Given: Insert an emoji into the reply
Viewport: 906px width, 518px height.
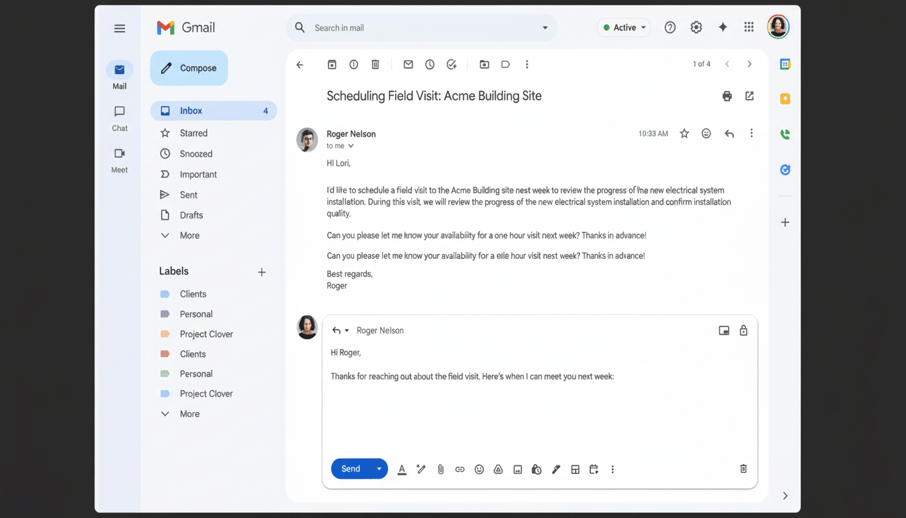Looking at the screenshot, I should (479, 469).
